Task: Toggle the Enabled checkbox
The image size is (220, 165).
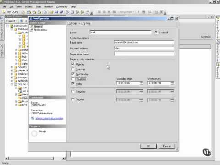Action: [x=156, y=33]
